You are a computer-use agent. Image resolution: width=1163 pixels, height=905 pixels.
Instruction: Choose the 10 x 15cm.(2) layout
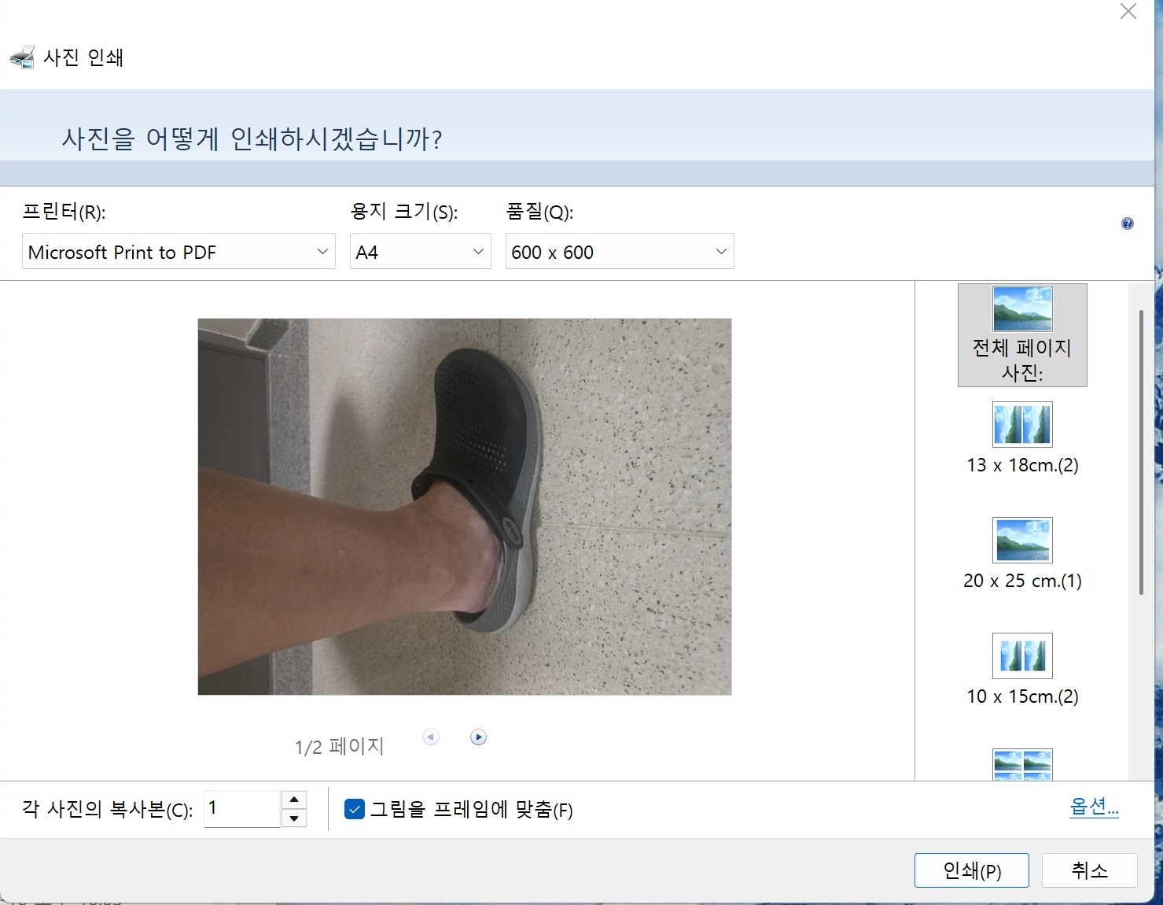(x=1022, y=670)
